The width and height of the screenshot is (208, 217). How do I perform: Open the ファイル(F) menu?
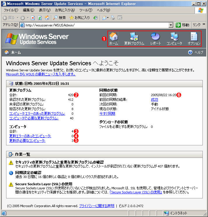point(11,10)
